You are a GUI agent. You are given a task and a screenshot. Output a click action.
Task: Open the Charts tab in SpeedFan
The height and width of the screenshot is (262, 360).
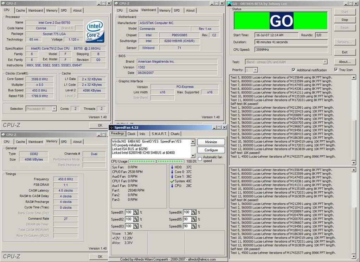point(175,134)
